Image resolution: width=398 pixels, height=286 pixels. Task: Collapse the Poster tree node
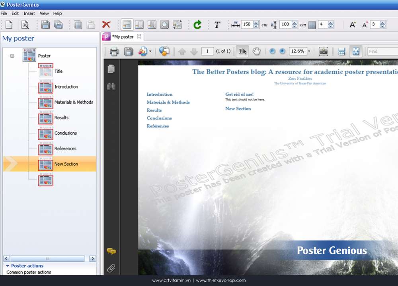pos(12,56)
